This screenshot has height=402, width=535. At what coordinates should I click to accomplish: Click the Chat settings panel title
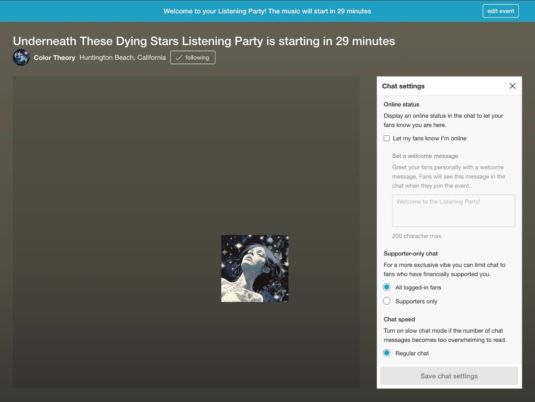pyautogui.click(x=403, y=86)
